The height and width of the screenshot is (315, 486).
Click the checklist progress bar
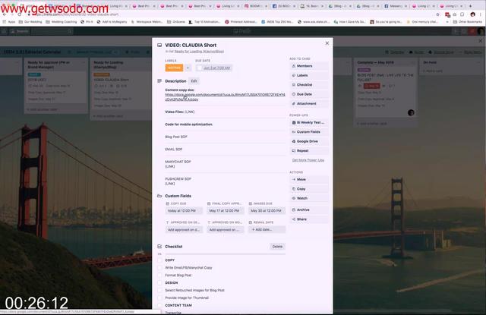pyautogui.click(x=225, y=254)
